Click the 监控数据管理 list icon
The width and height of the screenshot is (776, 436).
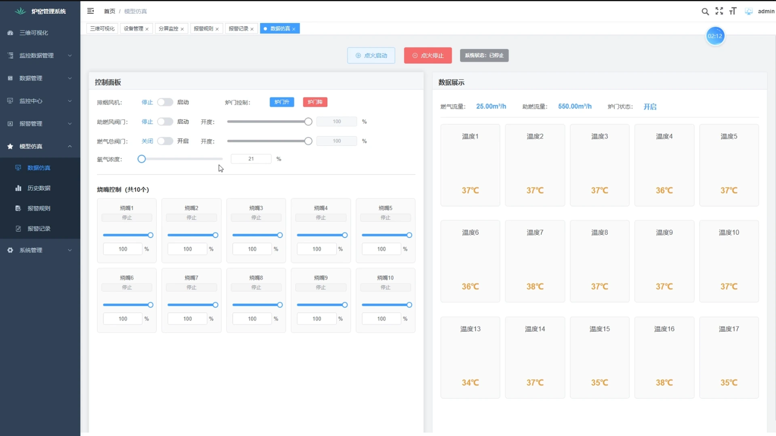(11, 55)
